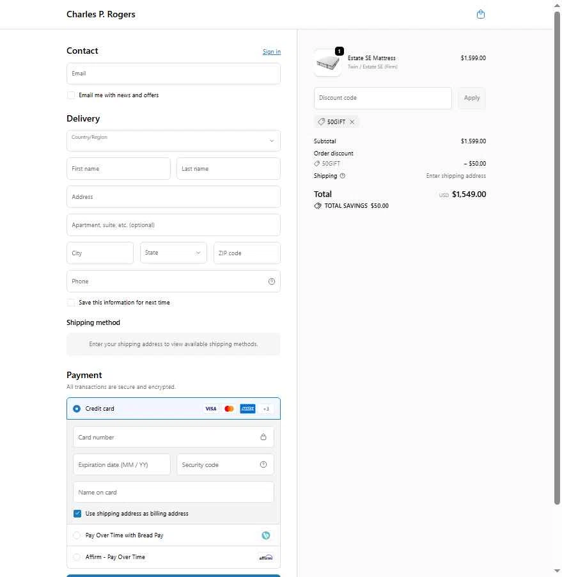Image resolution: width=562 pixels, height=577 pixels.
Task: Focus the Email input field
Action: [x=174, y=74]
